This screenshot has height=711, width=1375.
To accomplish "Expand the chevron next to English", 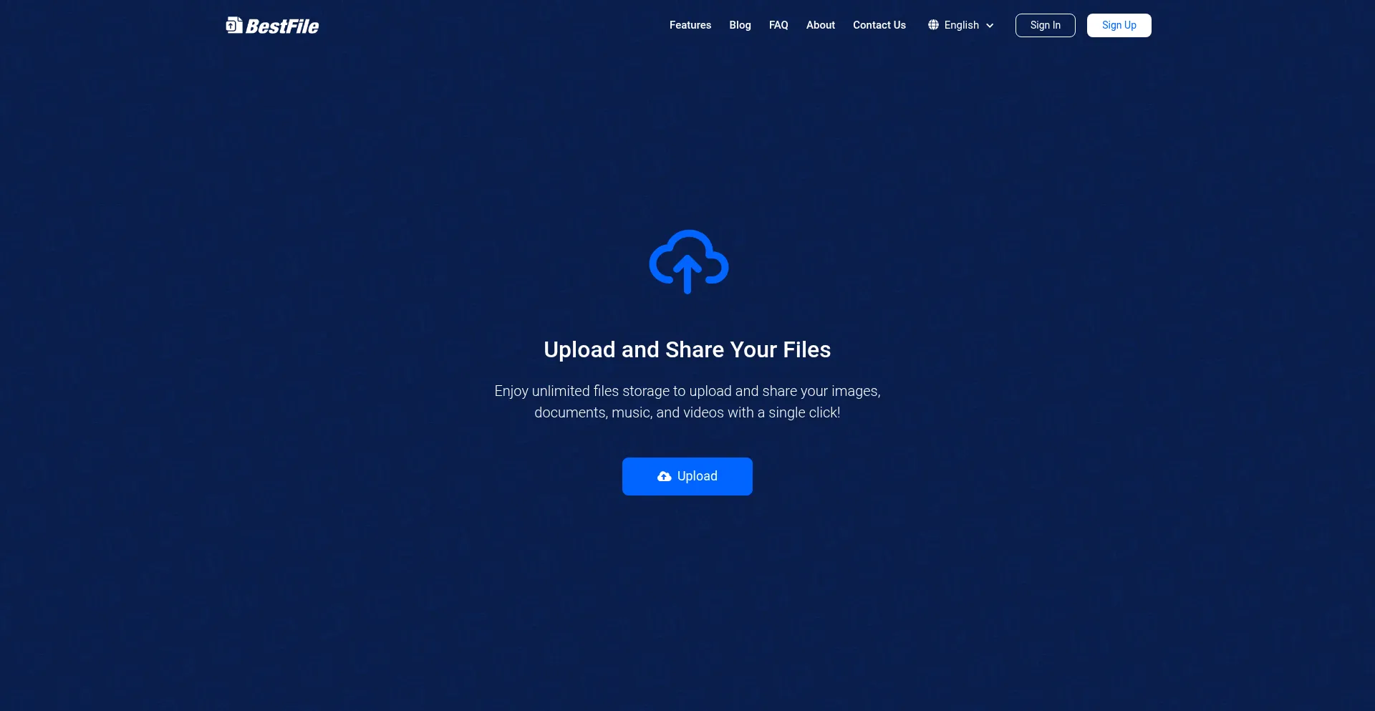I will [x=990, y=26].
